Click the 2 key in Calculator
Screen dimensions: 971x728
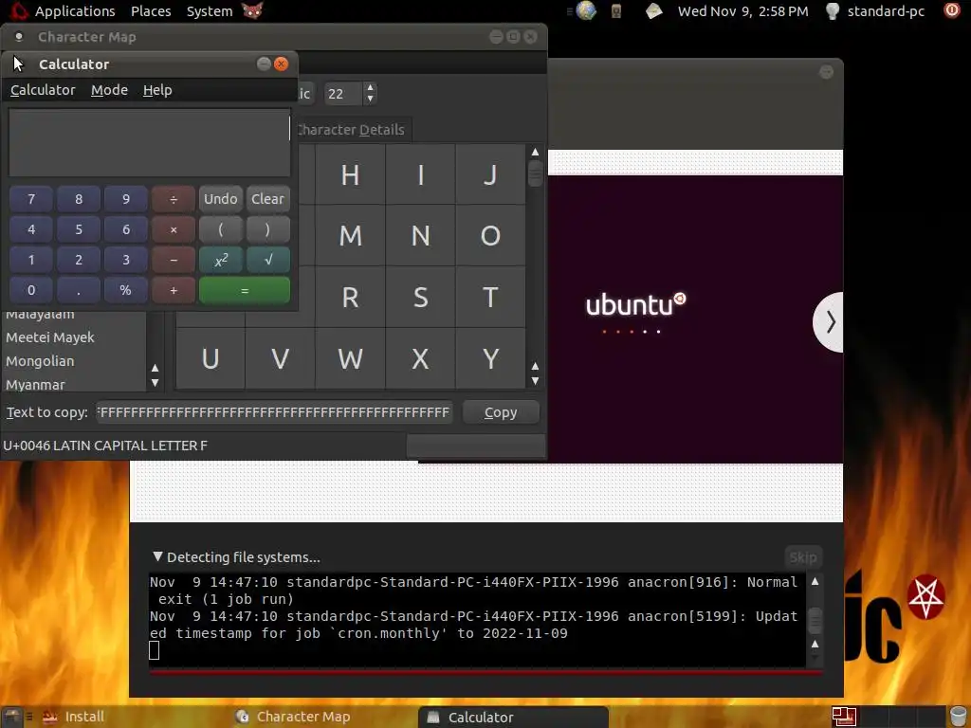[79, 260]
